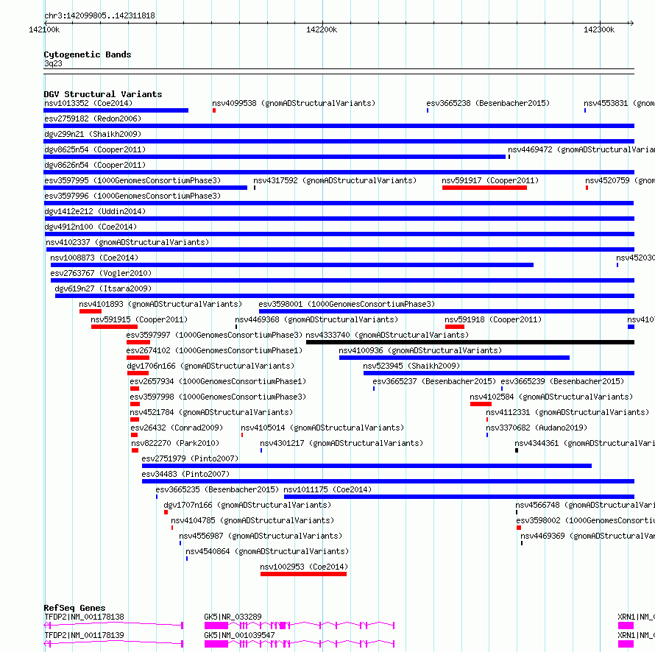Viewport: 655px width, 652px height.
Task: Click the dgv619n27 (Itsara2009) label
Action: 103,288
